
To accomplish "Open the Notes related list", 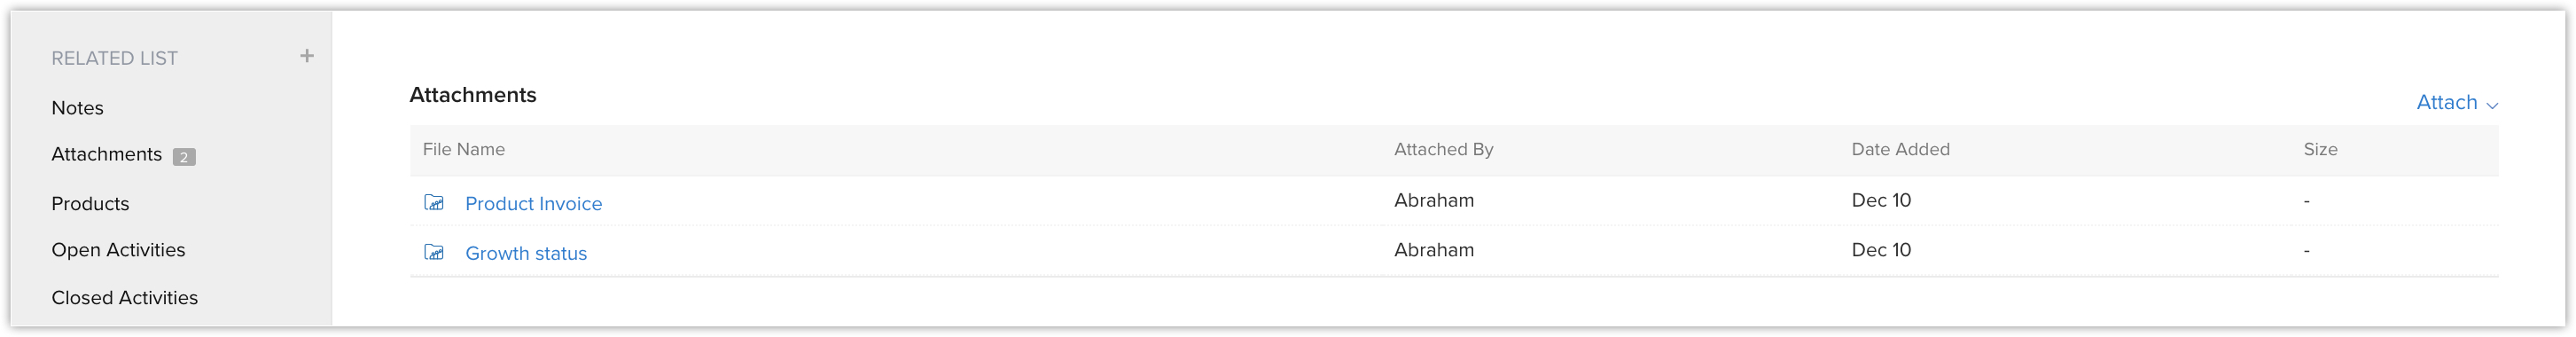I will (x=78, y=108).
